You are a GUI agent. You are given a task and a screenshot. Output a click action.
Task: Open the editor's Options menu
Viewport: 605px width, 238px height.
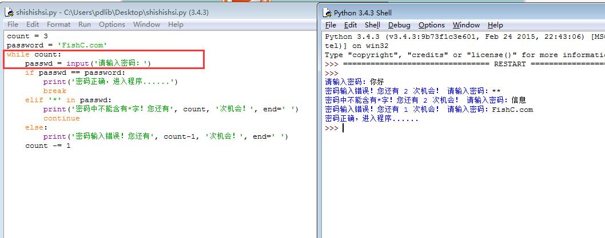[112, 25]
